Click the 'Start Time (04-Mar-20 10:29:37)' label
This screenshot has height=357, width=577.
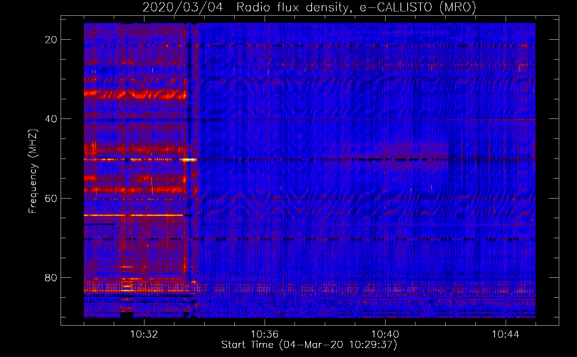(x=309, y=345)
